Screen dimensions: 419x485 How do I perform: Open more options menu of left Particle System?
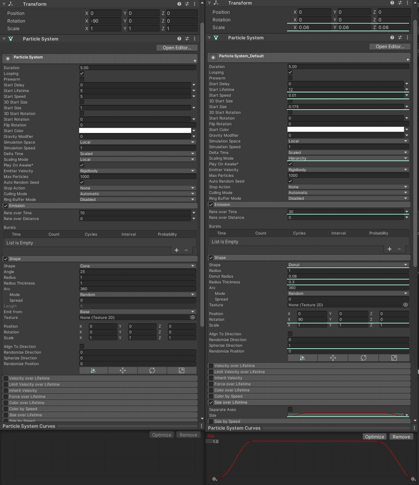click(194, 39)
